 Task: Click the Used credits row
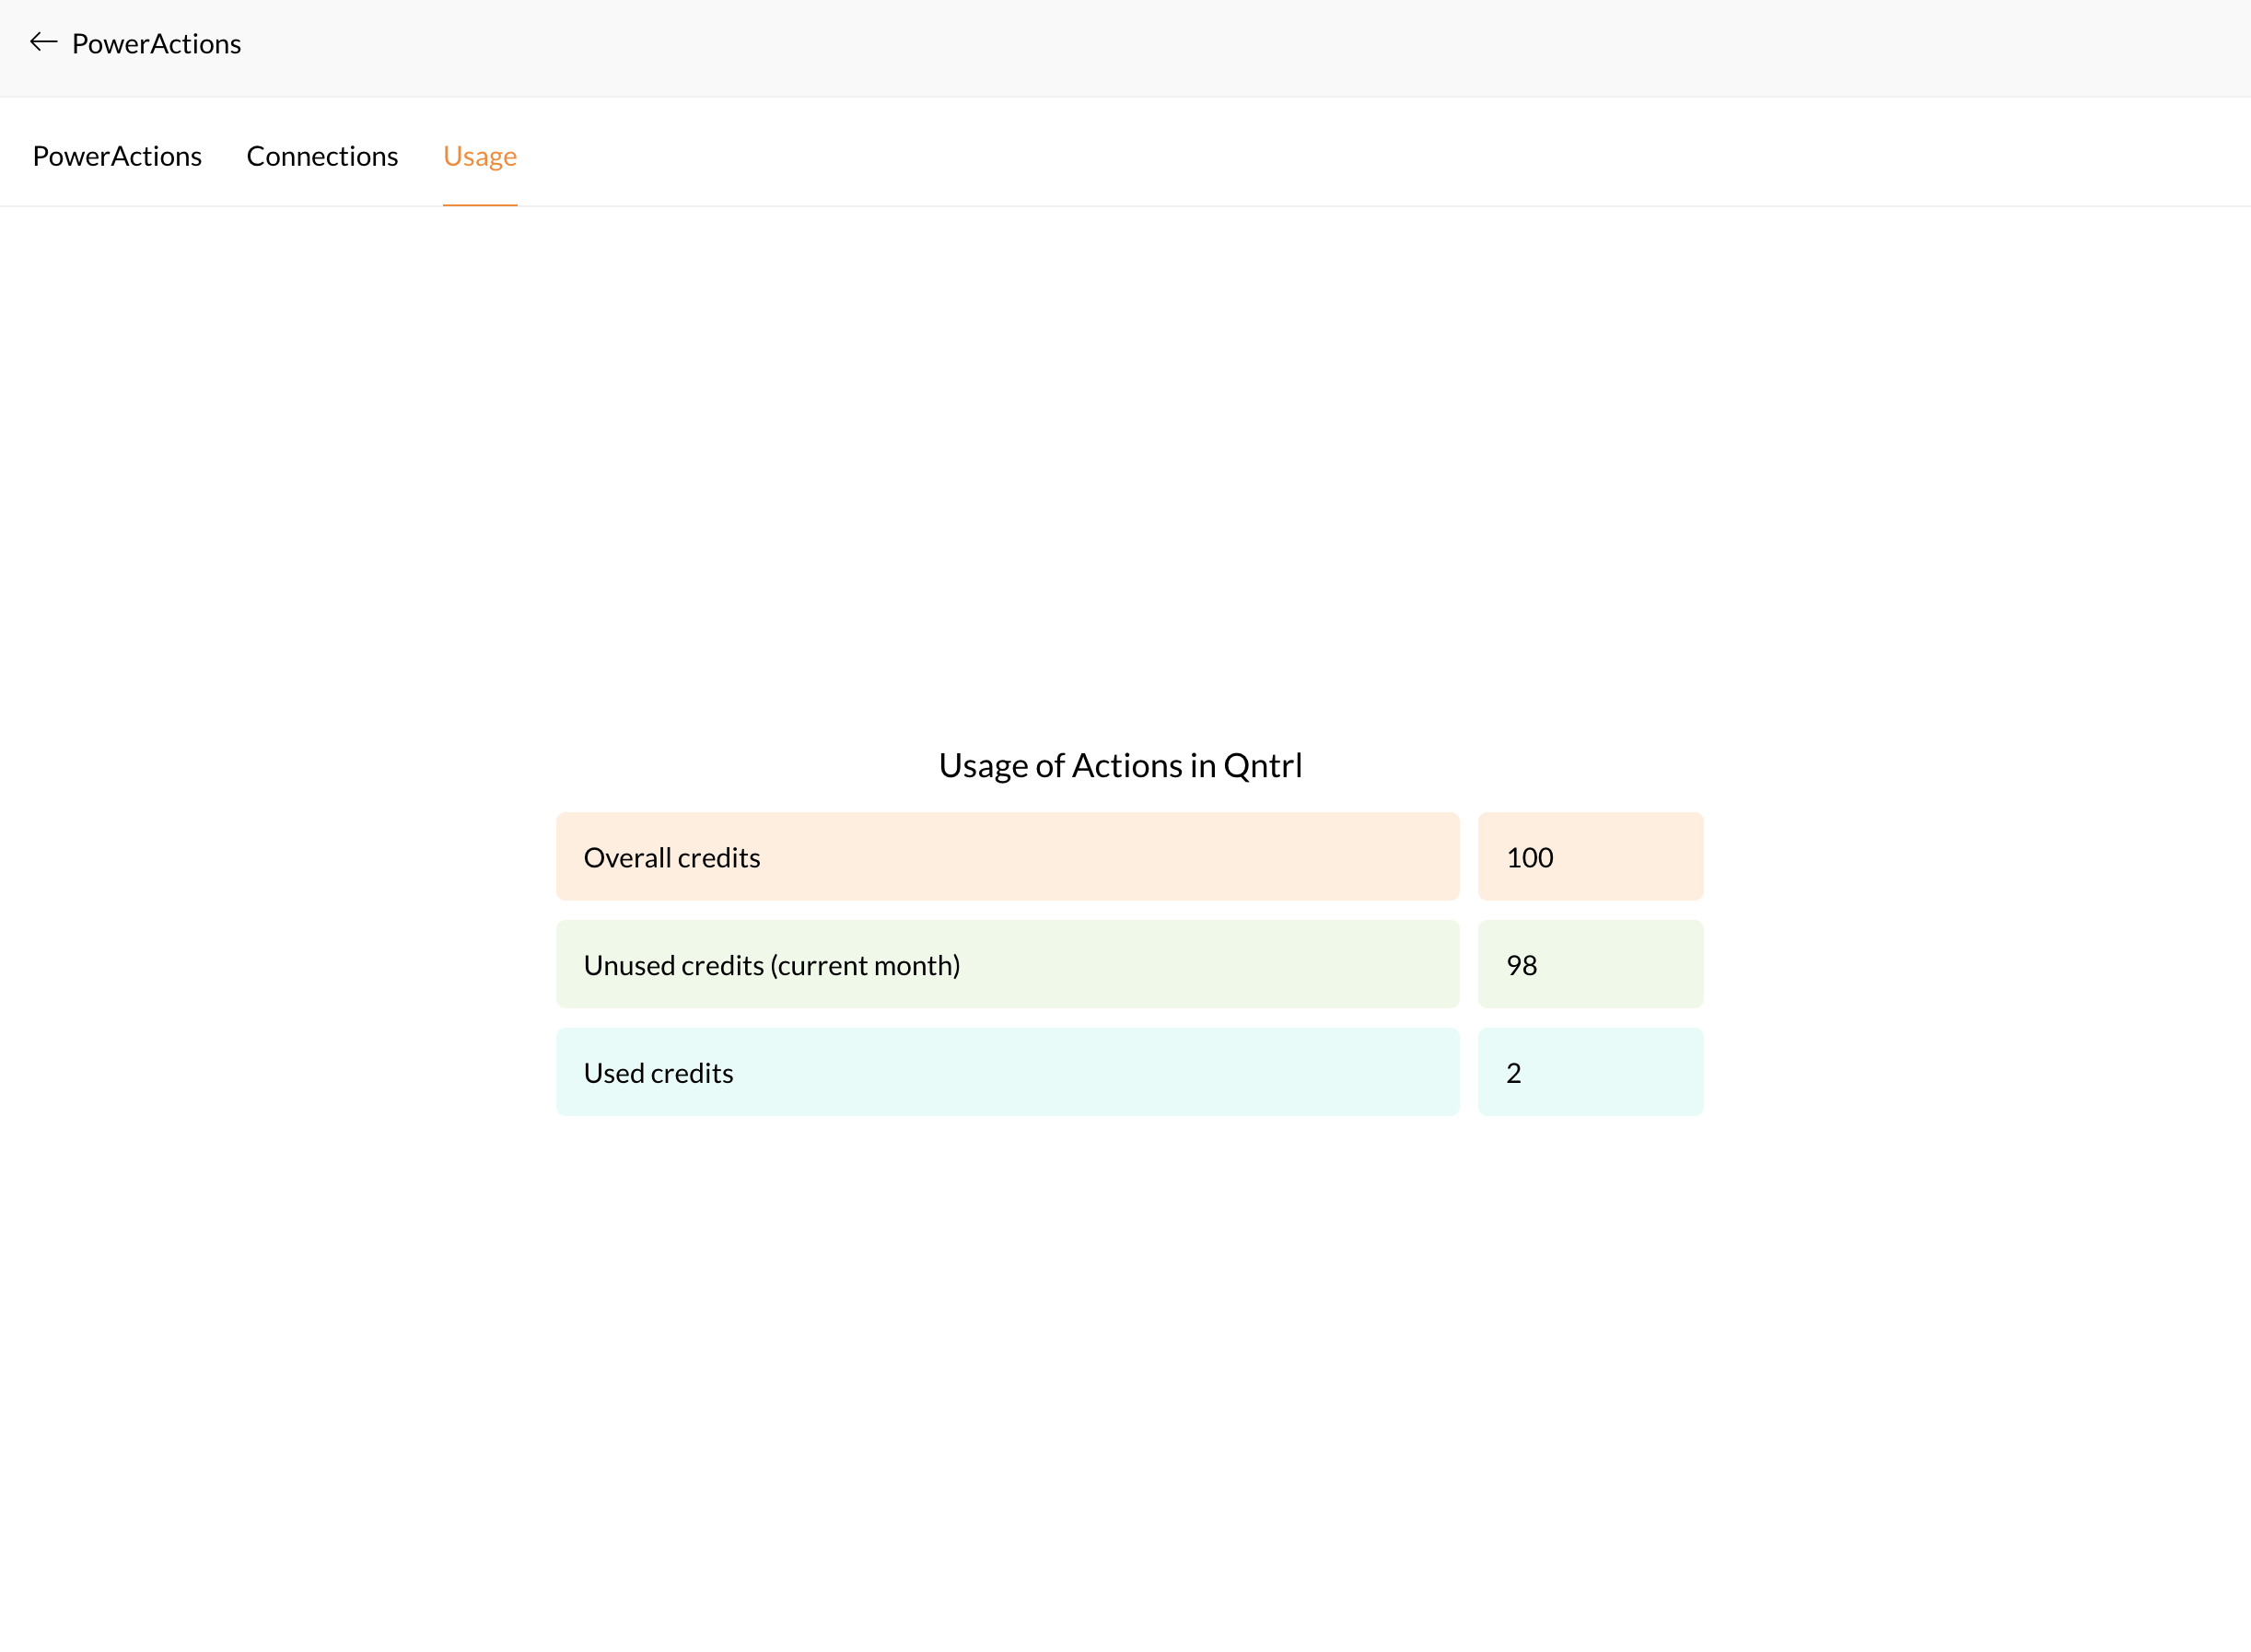[1007, 1073]
